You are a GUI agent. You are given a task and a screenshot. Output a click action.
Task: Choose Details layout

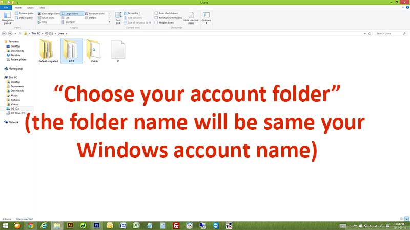(91, 18)
